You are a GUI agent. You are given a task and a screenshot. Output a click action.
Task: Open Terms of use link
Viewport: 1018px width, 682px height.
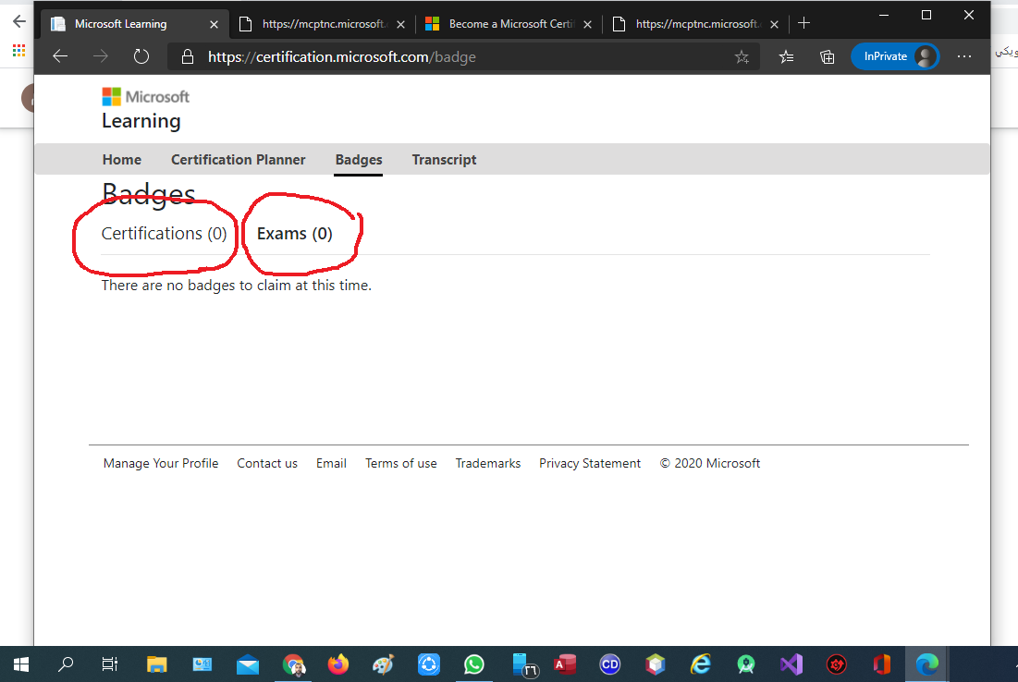(x=400, y=463)
